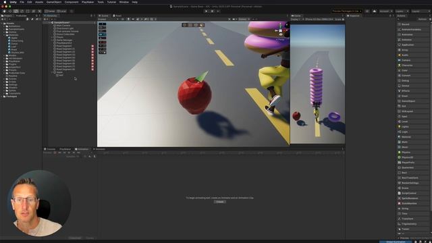
Task: Toggle the Hierarchy panel lock
Action: point(92,16)
